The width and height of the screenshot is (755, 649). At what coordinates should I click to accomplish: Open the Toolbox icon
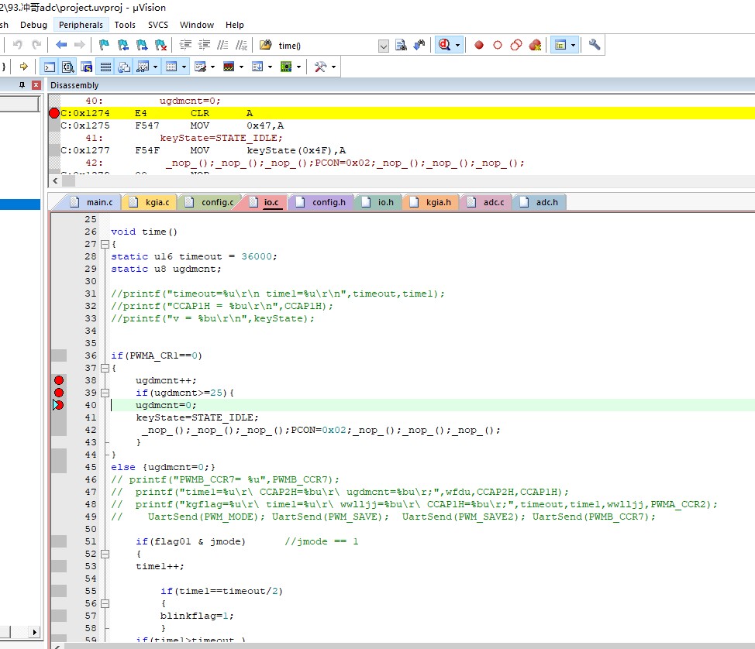320,67
